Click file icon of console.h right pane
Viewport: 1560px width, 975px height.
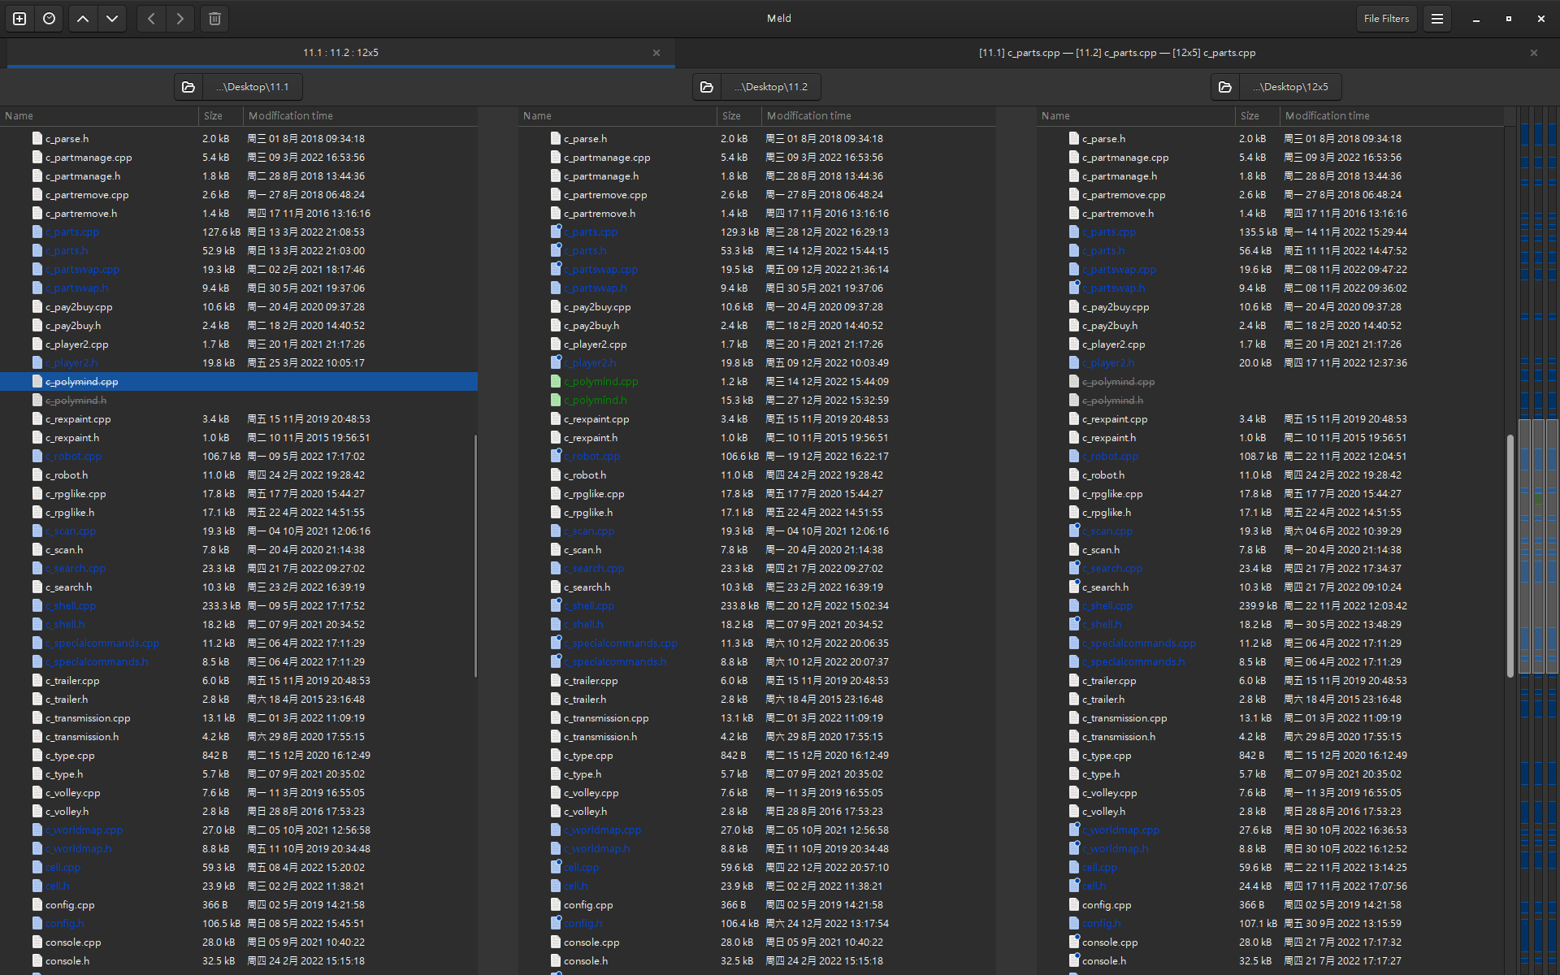[1074, 961]
